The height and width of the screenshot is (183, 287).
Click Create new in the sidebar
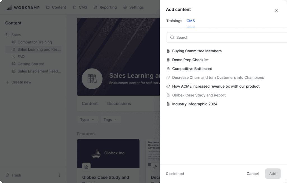[x=21, y=82]
